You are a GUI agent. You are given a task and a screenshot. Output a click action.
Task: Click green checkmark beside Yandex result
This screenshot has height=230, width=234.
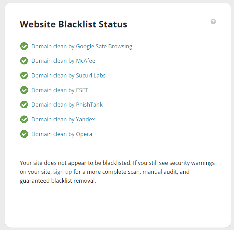24,119
